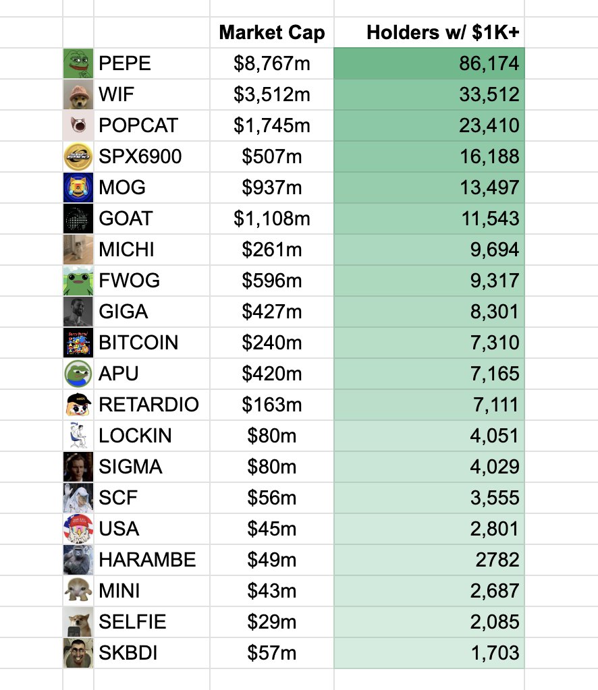Viewport: 598px width, 690px height.
Task: Click the RETARDIO token image
Action: (x=78, y=405)
